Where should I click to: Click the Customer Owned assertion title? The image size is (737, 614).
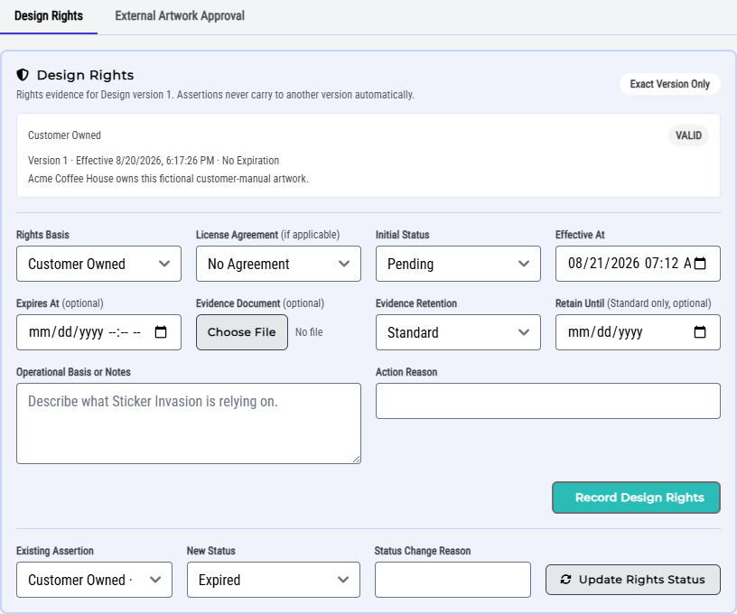tap(64, 135)
